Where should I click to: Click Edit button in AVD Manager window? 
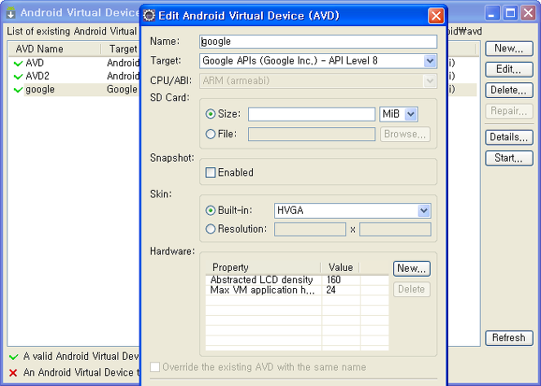coord(509,69)
